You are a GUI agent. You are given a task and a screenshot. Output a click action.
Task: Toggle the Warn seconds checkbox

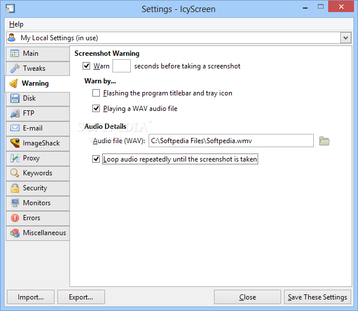click(x=86, y=66)
